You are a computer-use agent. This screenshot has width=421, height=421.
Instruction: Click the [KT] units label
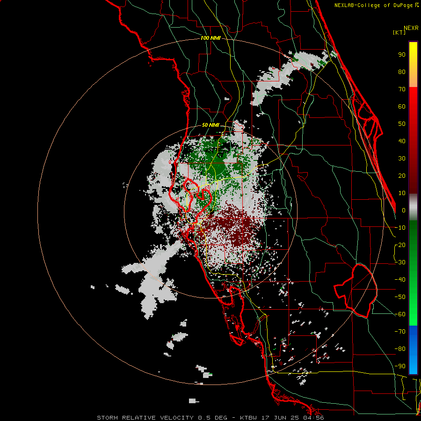point(399,32)
